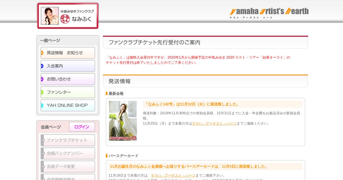The height and width of the screenshot is (180, 343).
Task: Click the red notice about チケット先行受付は終了
Action: [198, 60]
